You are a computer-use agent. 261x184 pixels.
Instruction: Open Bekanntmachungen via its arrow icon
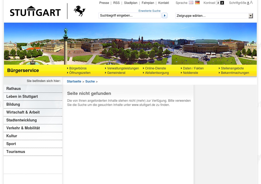click(x=220, y=73)
